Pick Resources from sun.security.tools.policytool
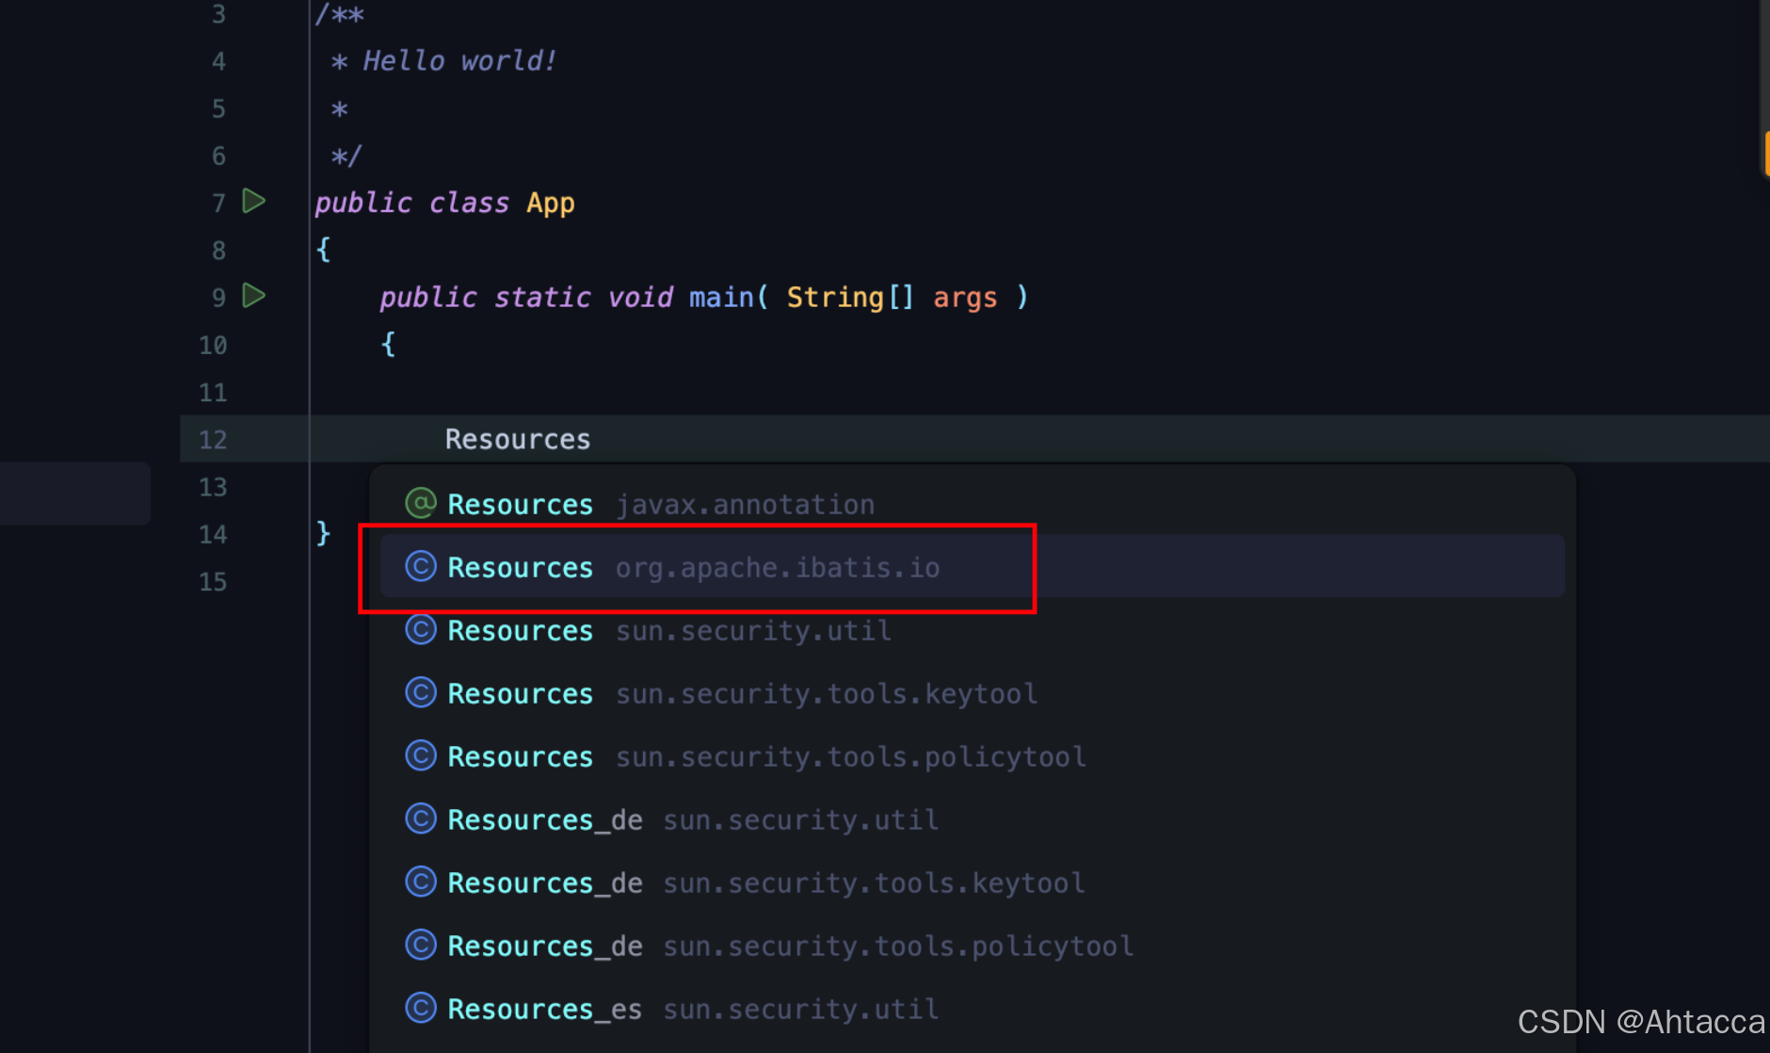 click(x=973, y=756)
